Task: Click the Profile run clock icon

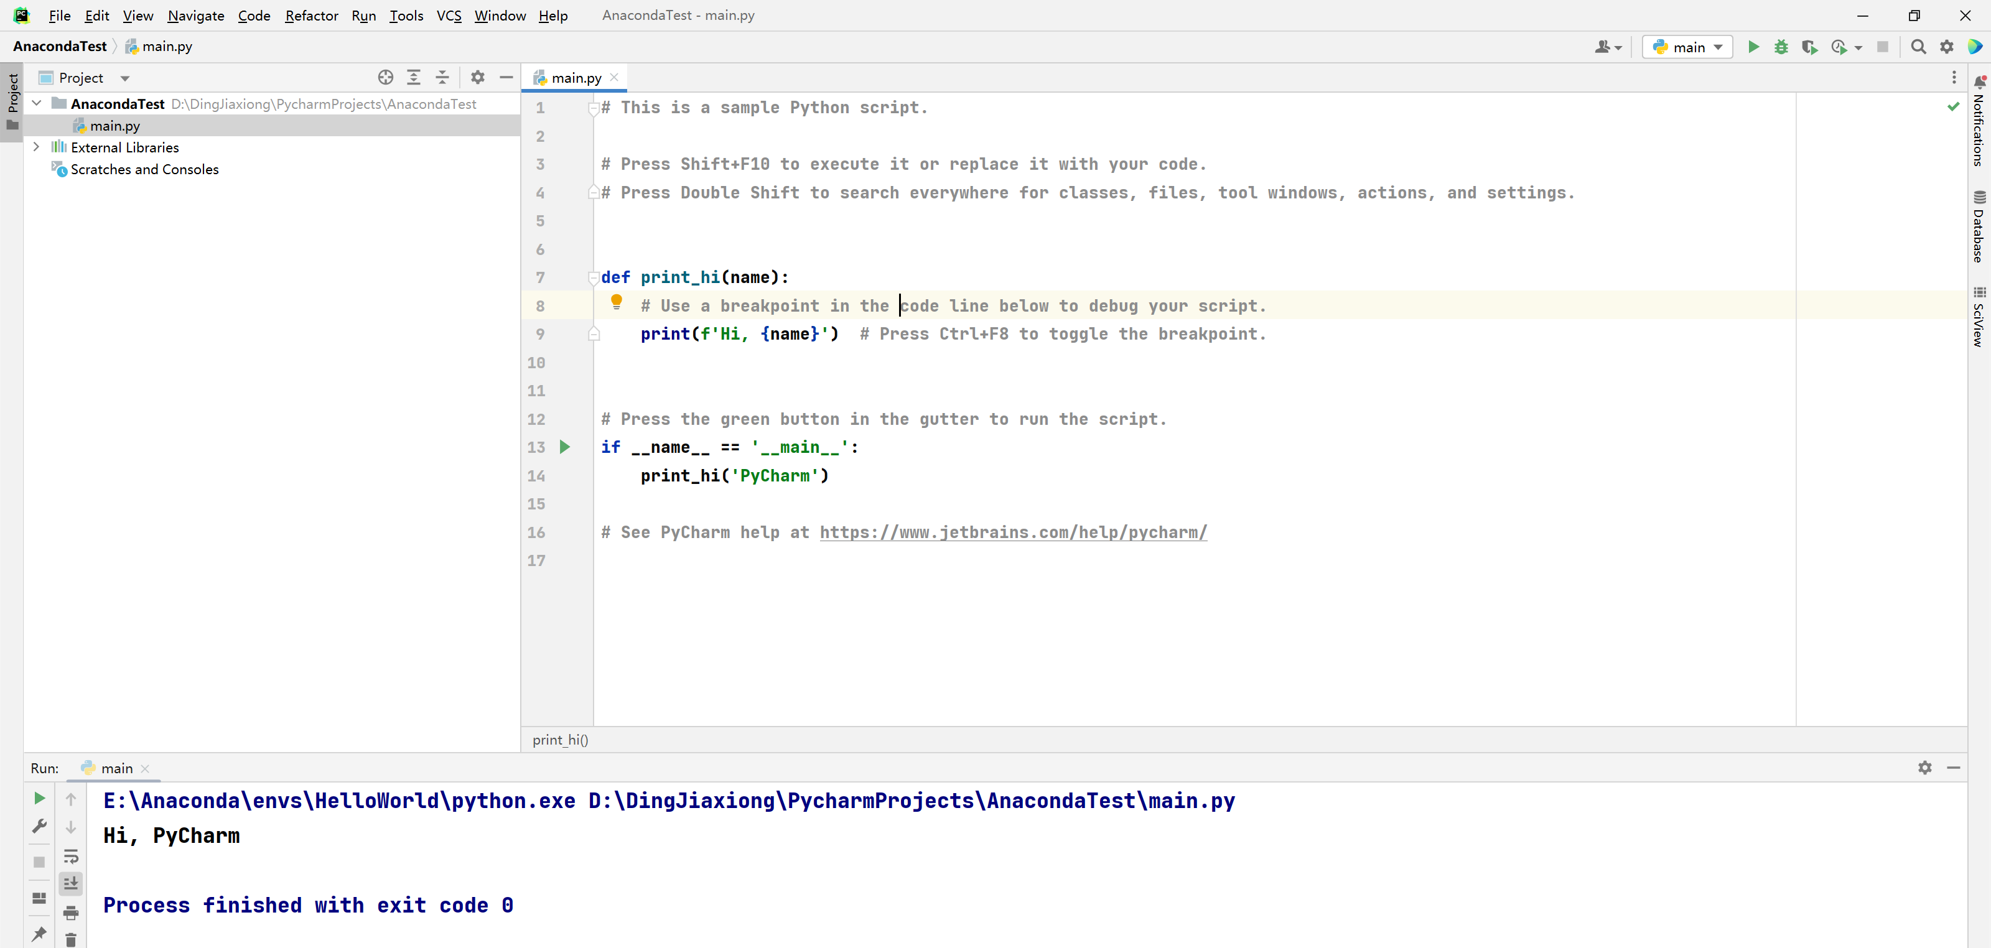Action: click(x=1839, y=47)
